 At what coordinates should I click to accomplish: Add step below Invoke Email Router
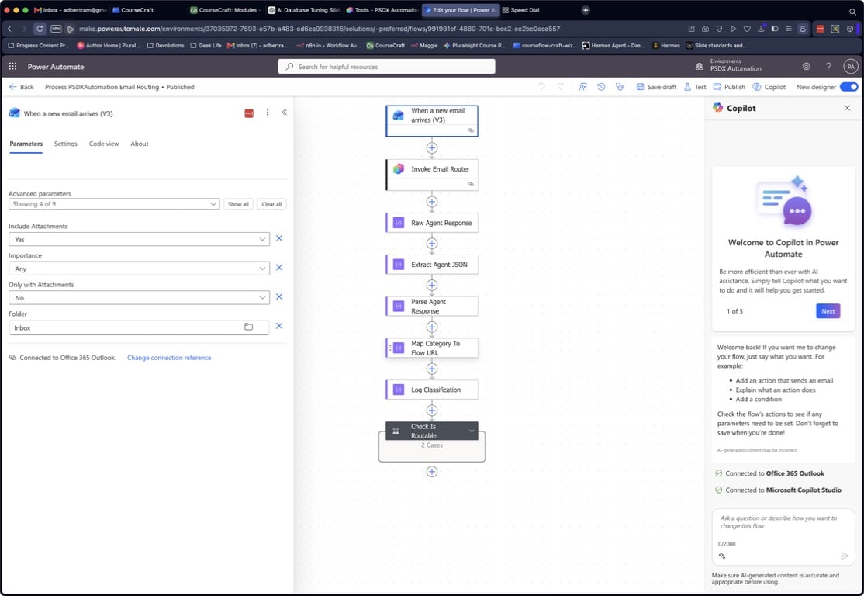[x=432, y=202]
